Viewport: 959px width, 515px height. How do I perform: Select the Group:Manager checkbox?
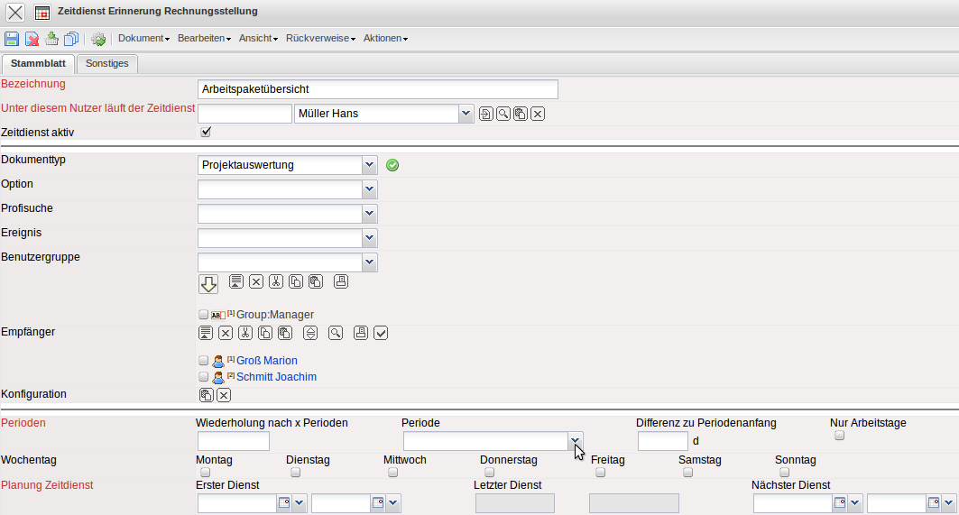coord(203,315)
